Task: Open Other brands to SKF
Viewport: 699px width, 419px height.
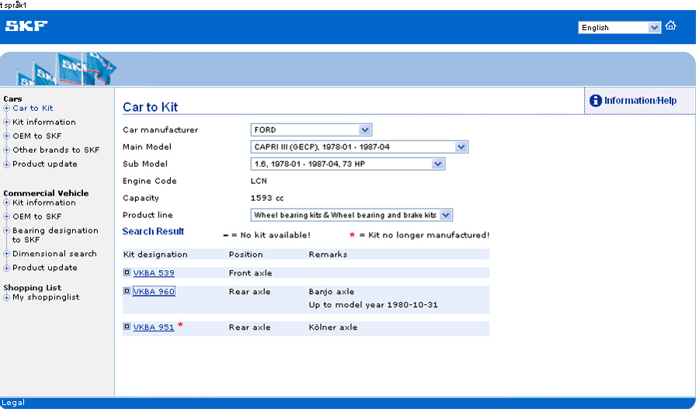Action: pyautogui.click(x=56, y=150)
